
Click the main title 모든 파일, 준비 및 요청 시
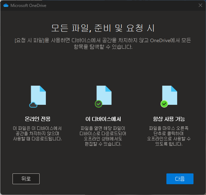click(x=103, y=28)
